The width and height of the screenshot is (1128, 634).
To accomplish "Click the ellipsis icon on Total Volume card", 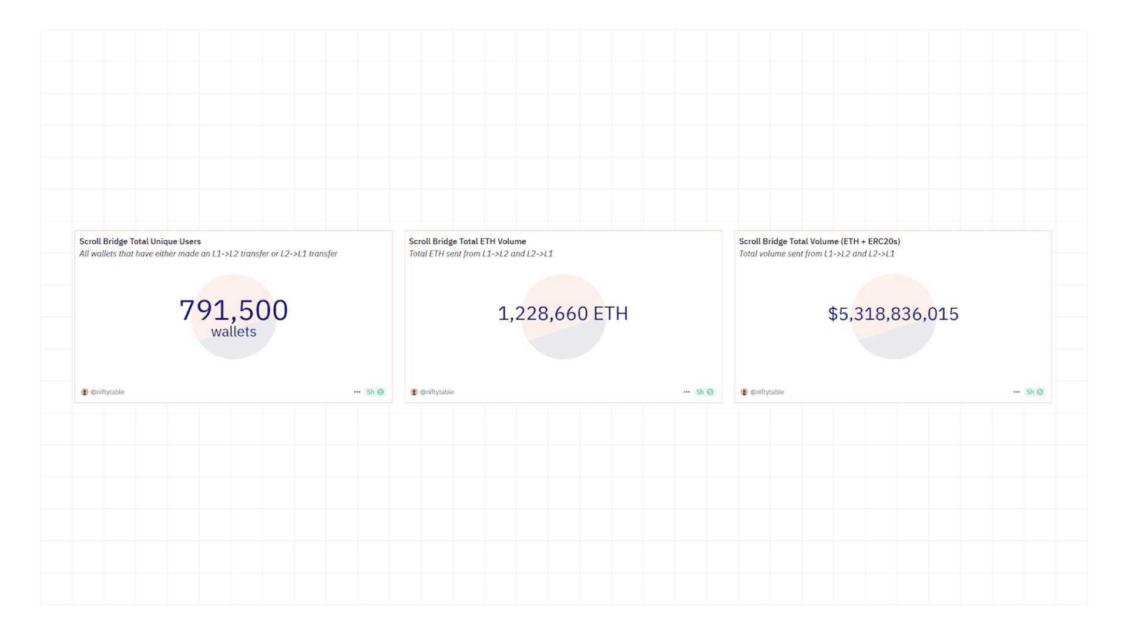I will (x=1016, y=392).
